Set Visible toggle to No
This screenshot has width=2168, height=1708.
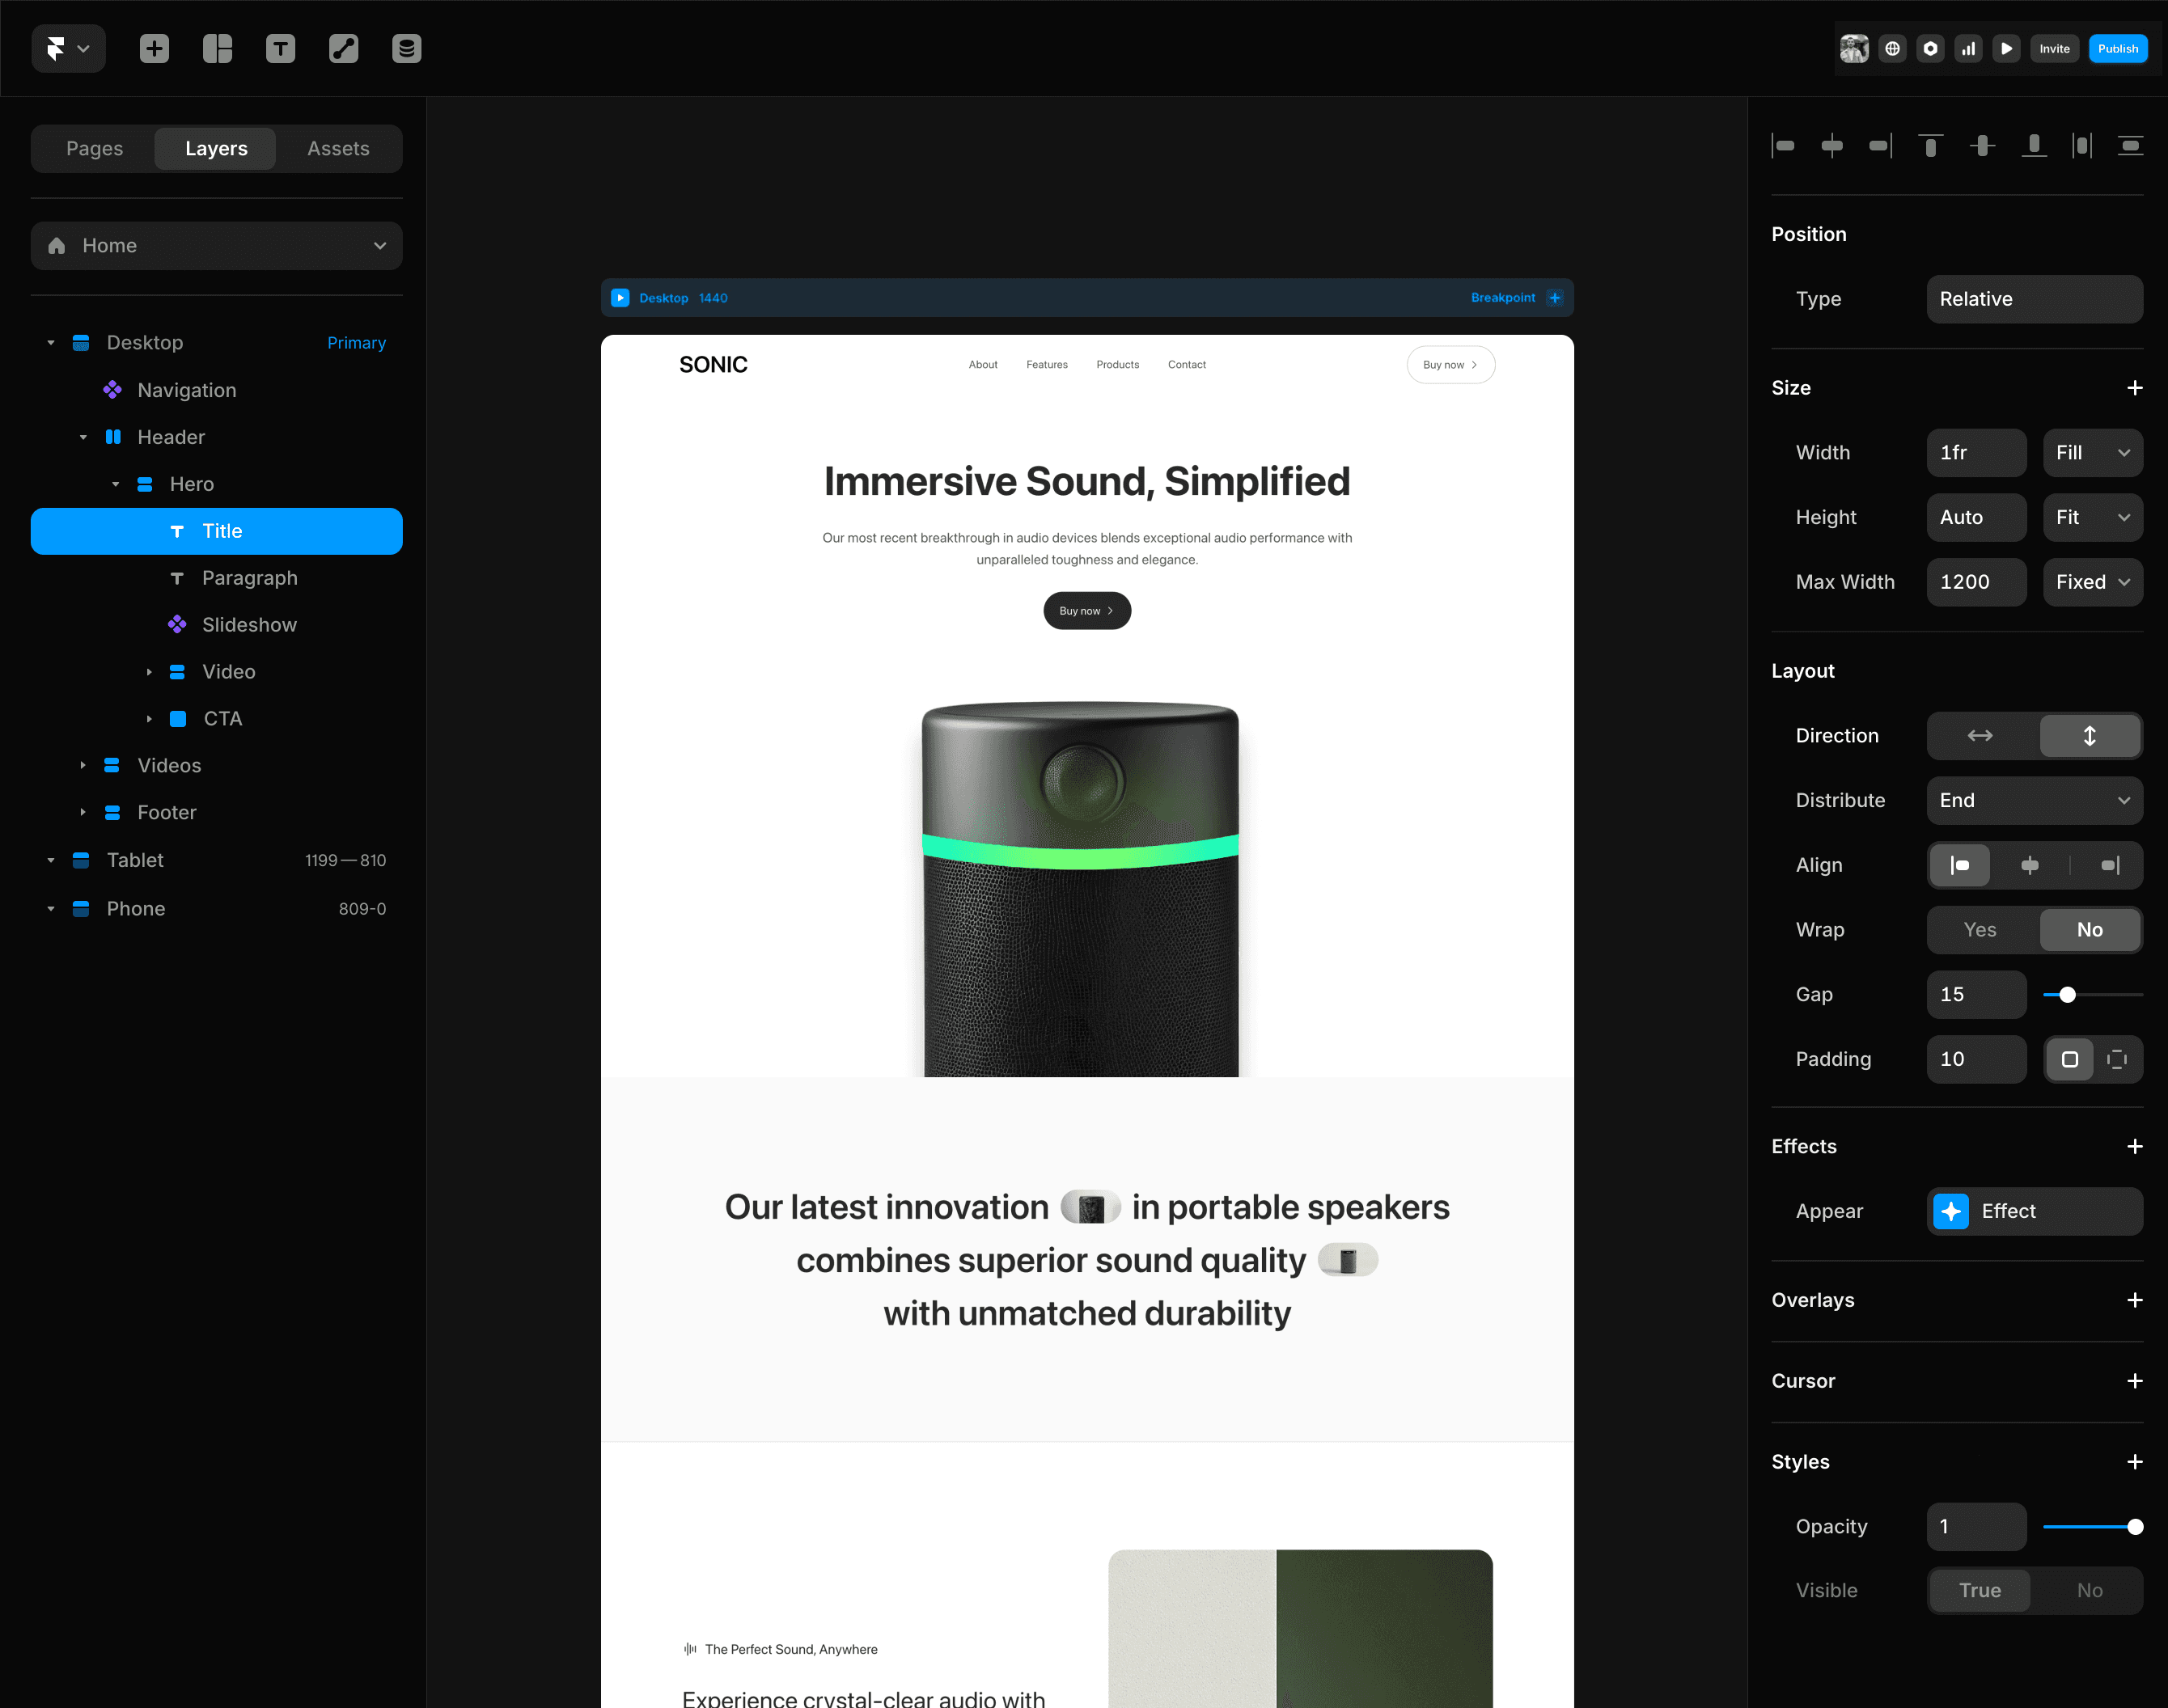2089,1590
